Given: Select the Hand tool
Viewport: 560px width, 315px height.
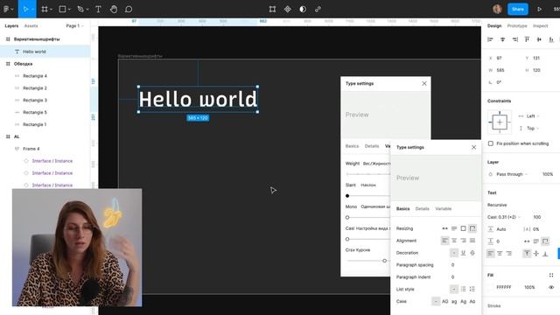Looking at the screenshot, I should click(114, 9).
